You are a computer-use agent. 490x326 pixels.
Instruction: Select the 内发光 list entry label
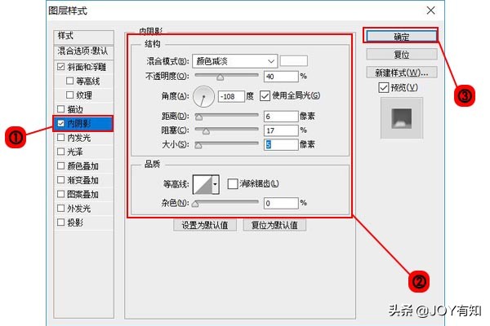pyautogui.click(x=78, y=138)
